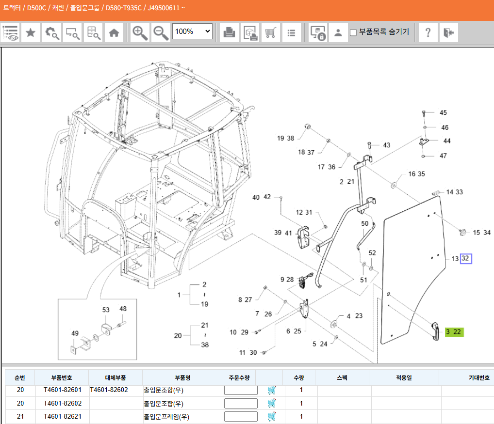
Task: Check the 부품목록 숨기기 checkbox
Action: click(353, 32)
